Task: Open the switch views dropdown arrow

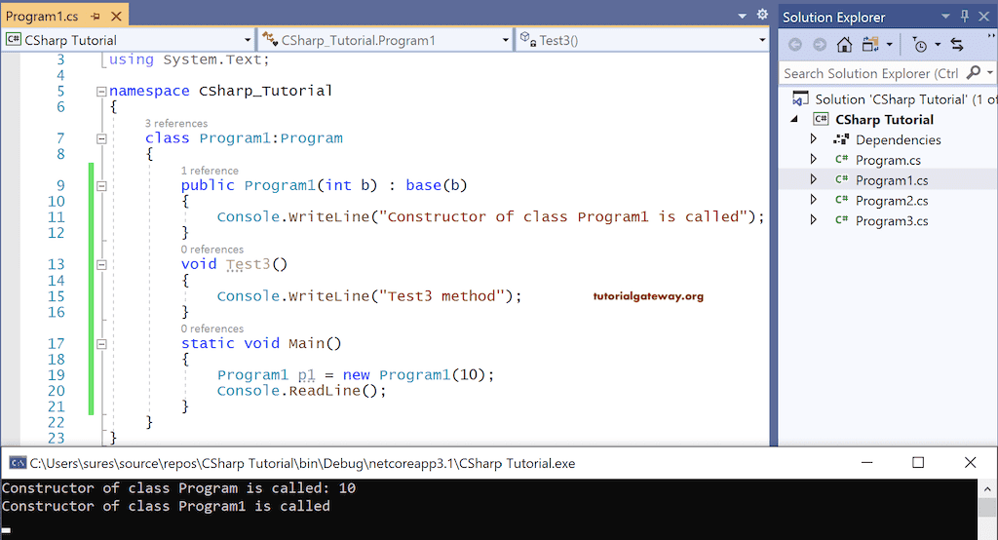Action: click(889, 44)
